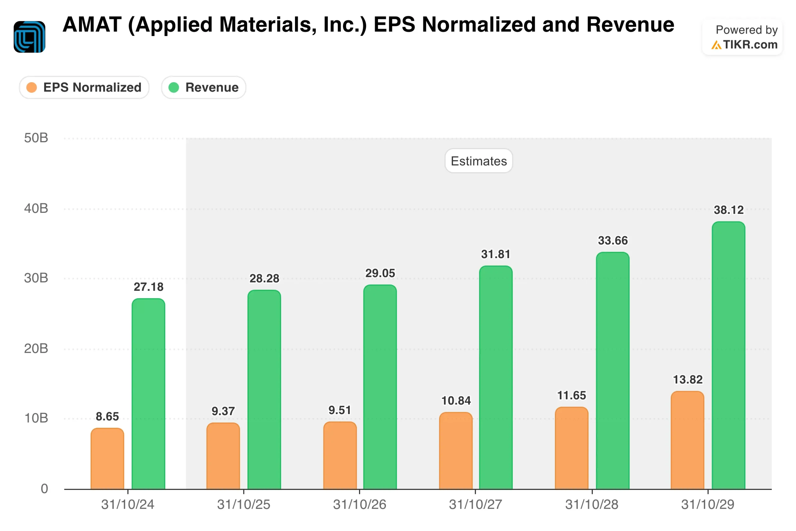Screen dimensions: 796x531
Task: Click the 9.37 orange EPS bar
Action: (x=223, y=455)
